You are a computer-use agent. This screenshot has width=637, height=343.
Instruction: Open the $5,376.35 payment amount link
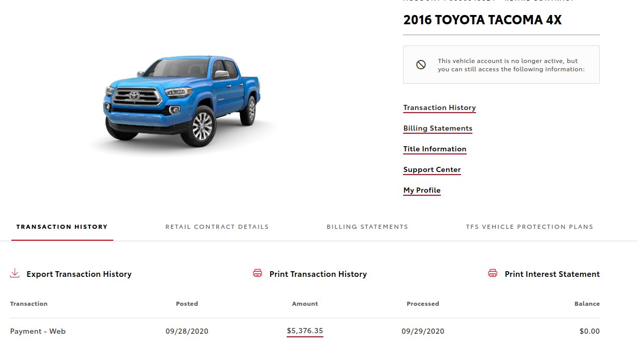[x=305, y=331]
